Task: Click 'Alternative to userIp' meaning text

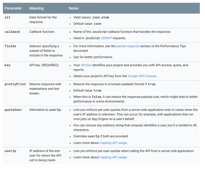Action: click(x=45, y=110)
